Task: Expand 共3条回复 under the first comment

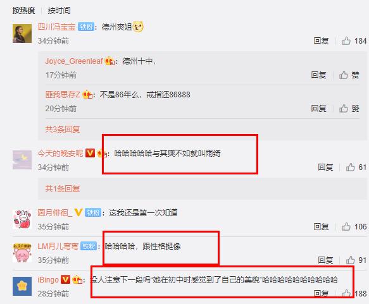Action: coord(63,129)
